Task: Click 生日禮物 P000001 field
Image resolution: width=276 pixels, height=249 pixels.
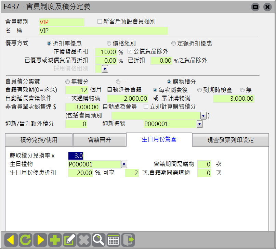Action: click(94, 164)
